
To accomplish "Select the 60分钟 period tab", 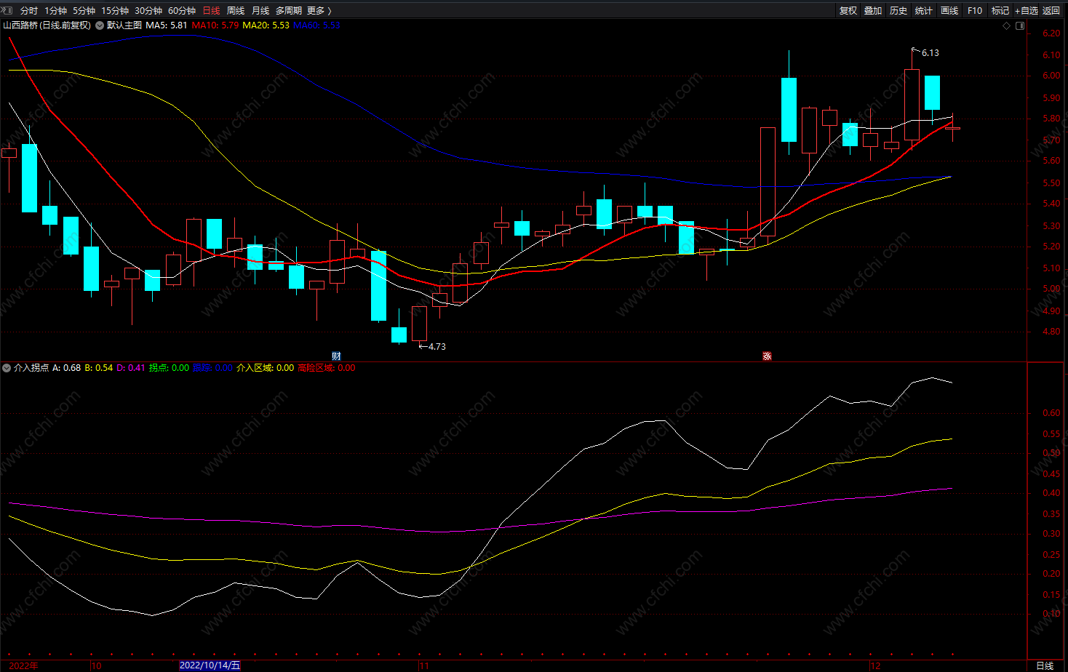I will [182, 11].
